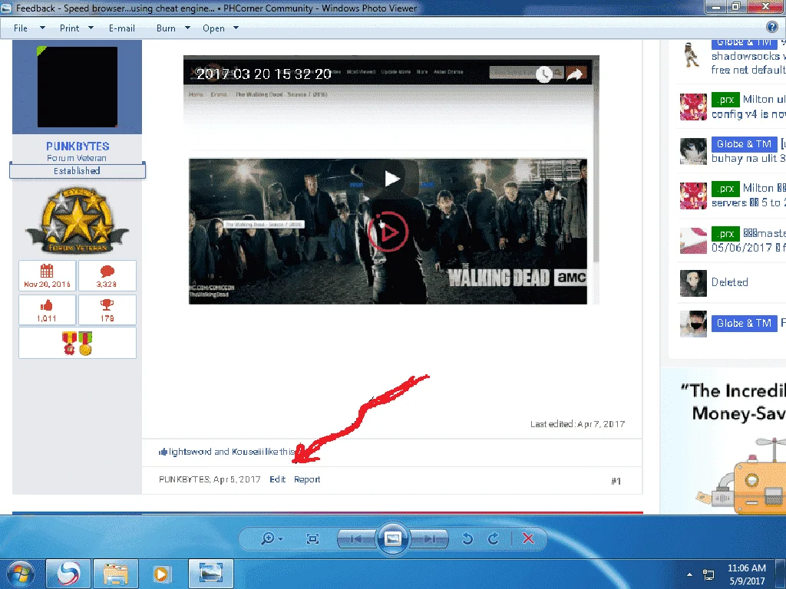Click the Edit link
Image resolution: width=786 pixels, height=589 pixels.
(x=277, y=479)
